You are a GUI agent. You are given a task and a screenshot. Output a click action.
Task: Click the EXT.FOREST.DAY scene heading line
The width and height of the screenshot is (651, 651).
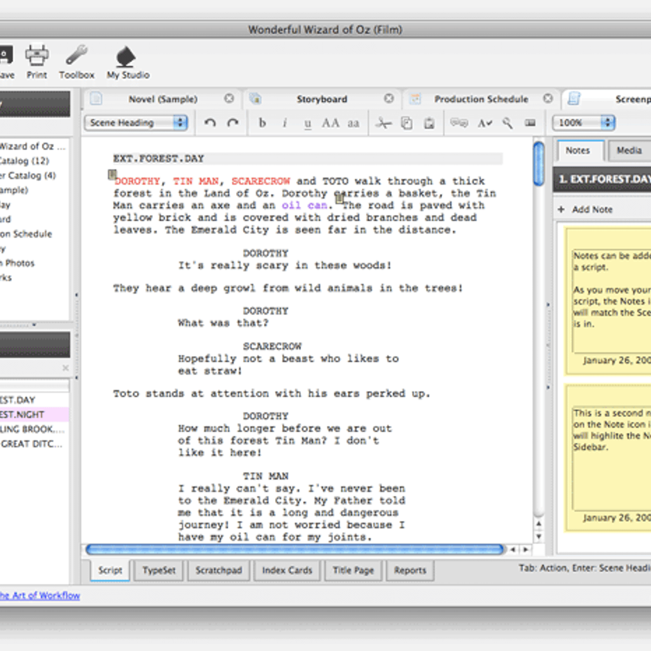click(x=308, y=159)
